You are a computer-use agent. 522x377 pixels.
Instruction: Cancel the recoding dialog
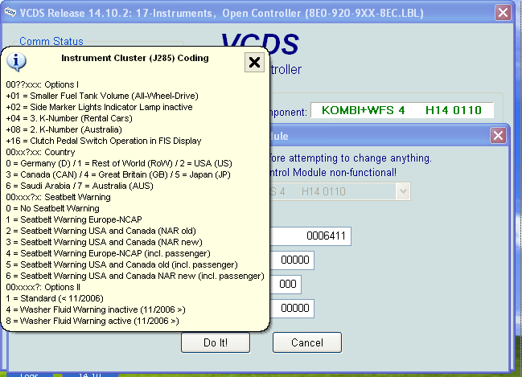[307, 342]
